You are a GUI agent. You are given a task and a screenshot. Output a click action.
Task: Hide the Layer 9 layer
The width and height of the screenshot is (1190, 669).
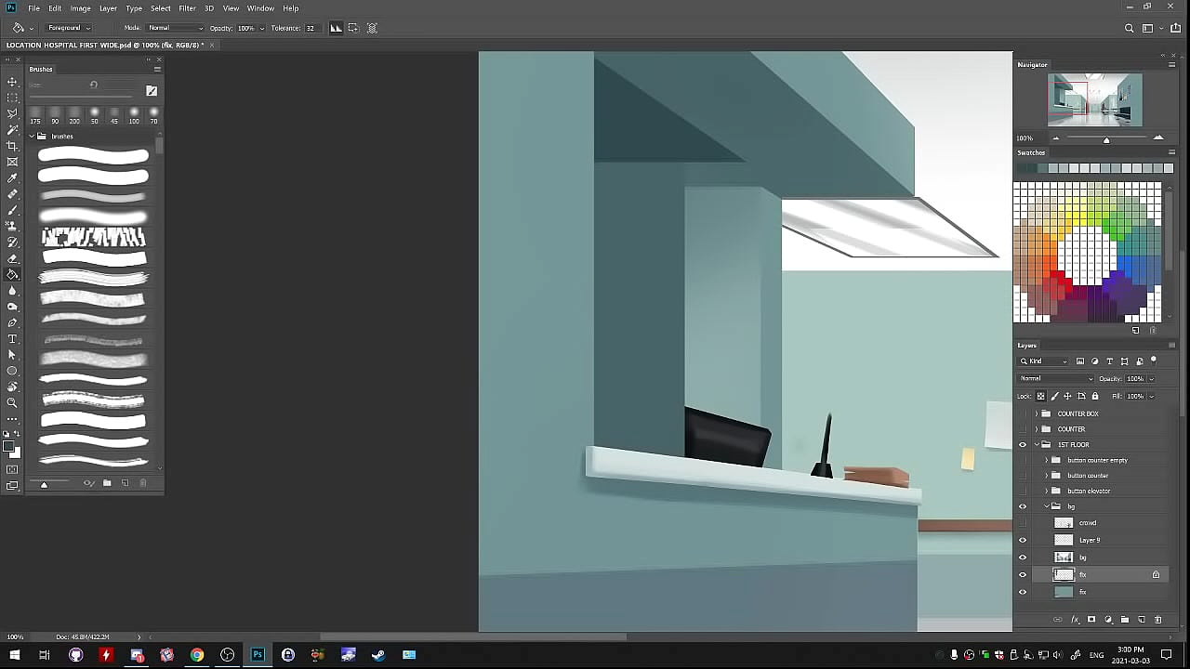(x=1023, y=540)
